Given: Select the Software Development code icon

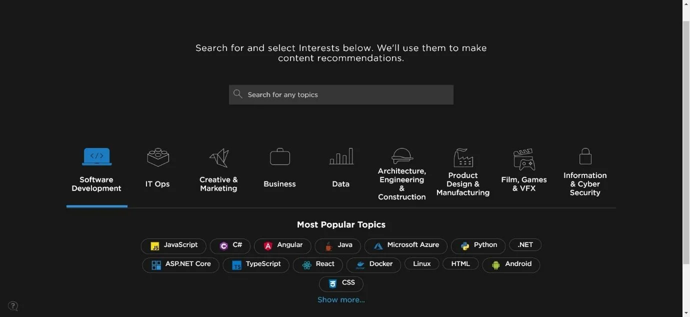Looking at the screenshot, I should tap(96, 157).
